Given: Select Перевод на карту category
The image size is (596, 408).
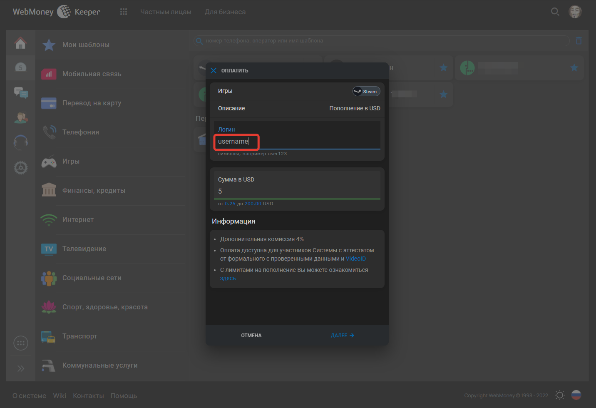Looking at the screenshot, I should pyautogui.click(x=112, y=103).
